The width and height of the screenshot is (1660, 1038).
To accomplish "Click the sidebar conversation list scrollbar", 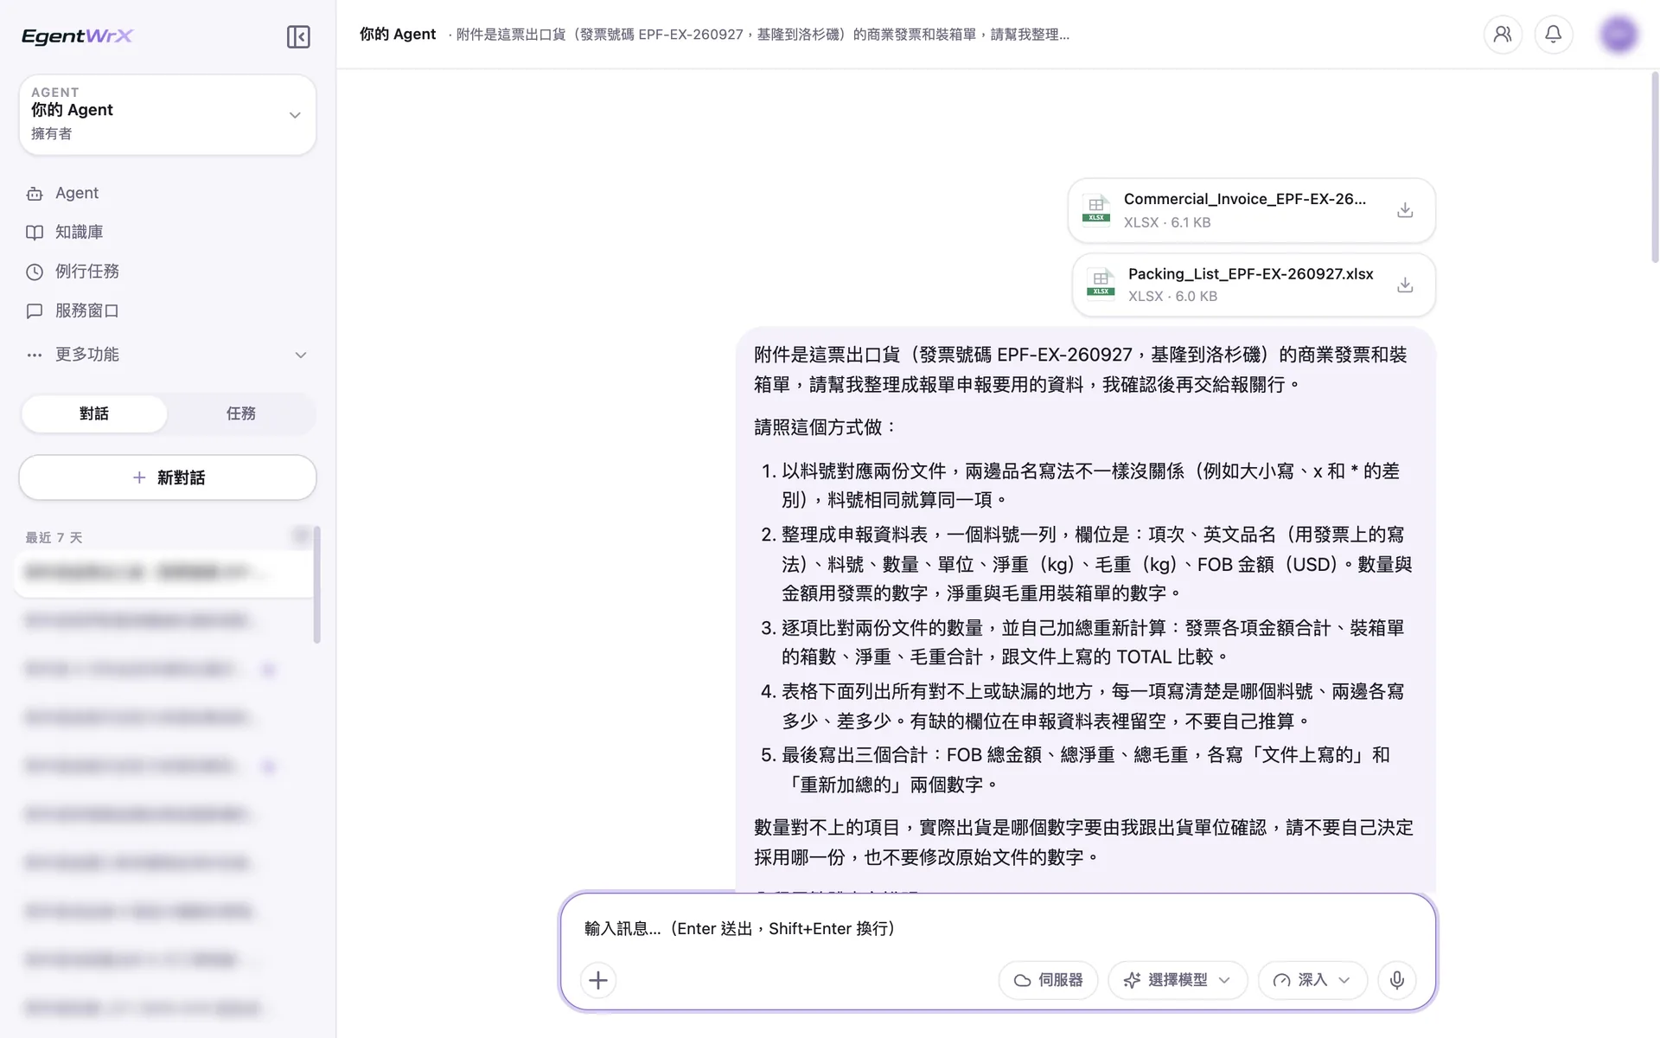I will [x=317, y=585].
